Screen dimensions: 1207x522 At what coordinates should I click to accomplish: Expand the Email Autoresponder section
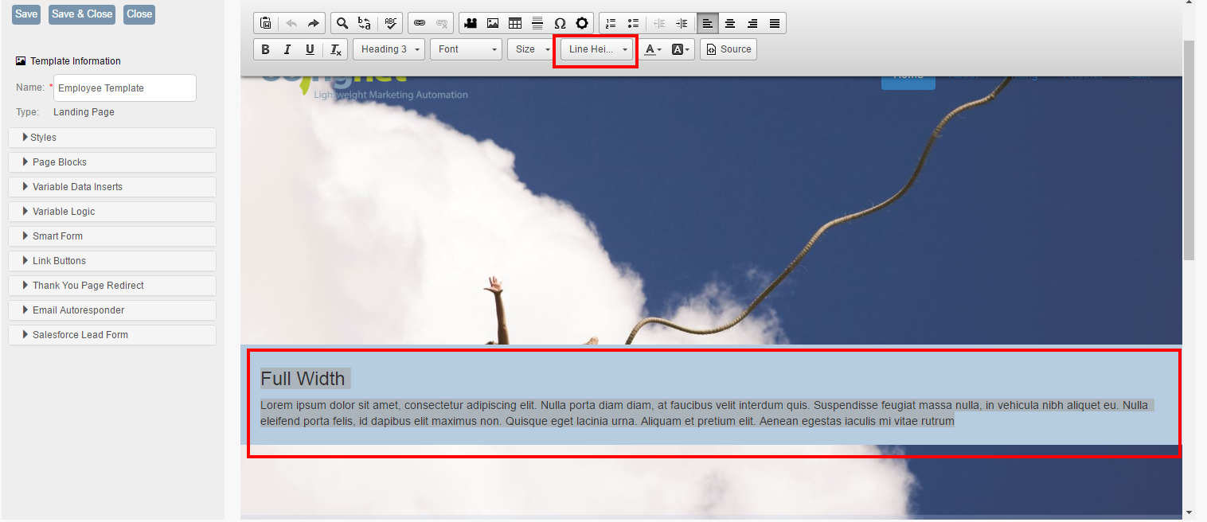(112, 310)
